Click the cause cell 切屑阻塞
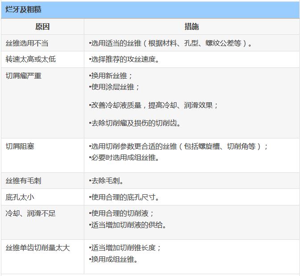 coord(20,146)
